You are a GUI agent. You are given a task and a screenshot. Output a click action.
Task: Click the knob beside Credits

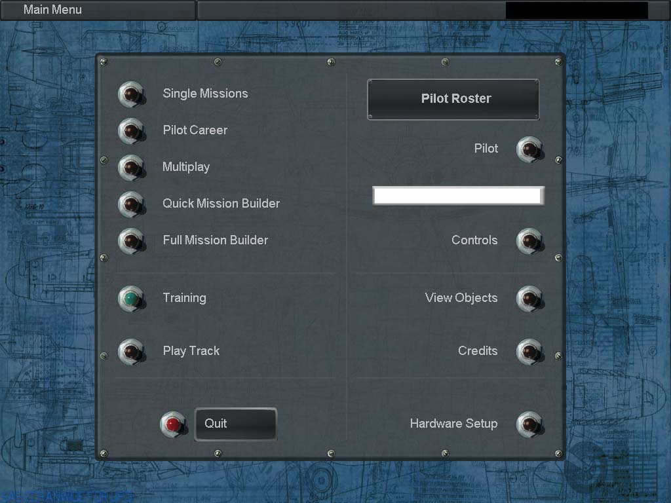point(530,352)
